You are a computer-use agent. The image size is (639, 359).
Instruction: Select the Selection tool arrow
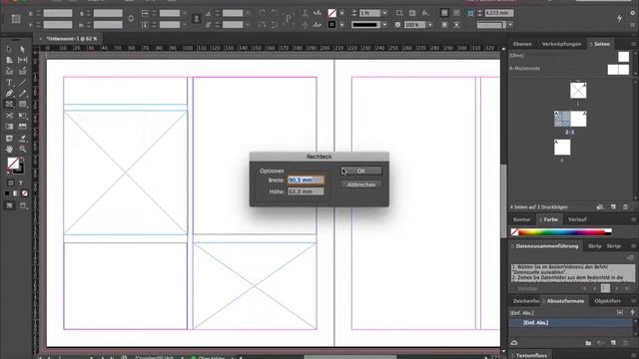pos(9,49)
